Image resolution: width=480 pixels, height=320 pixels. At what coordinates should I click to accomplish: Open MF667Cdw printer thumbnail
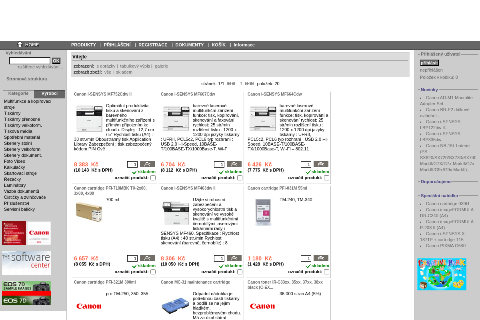pos(176,118)
